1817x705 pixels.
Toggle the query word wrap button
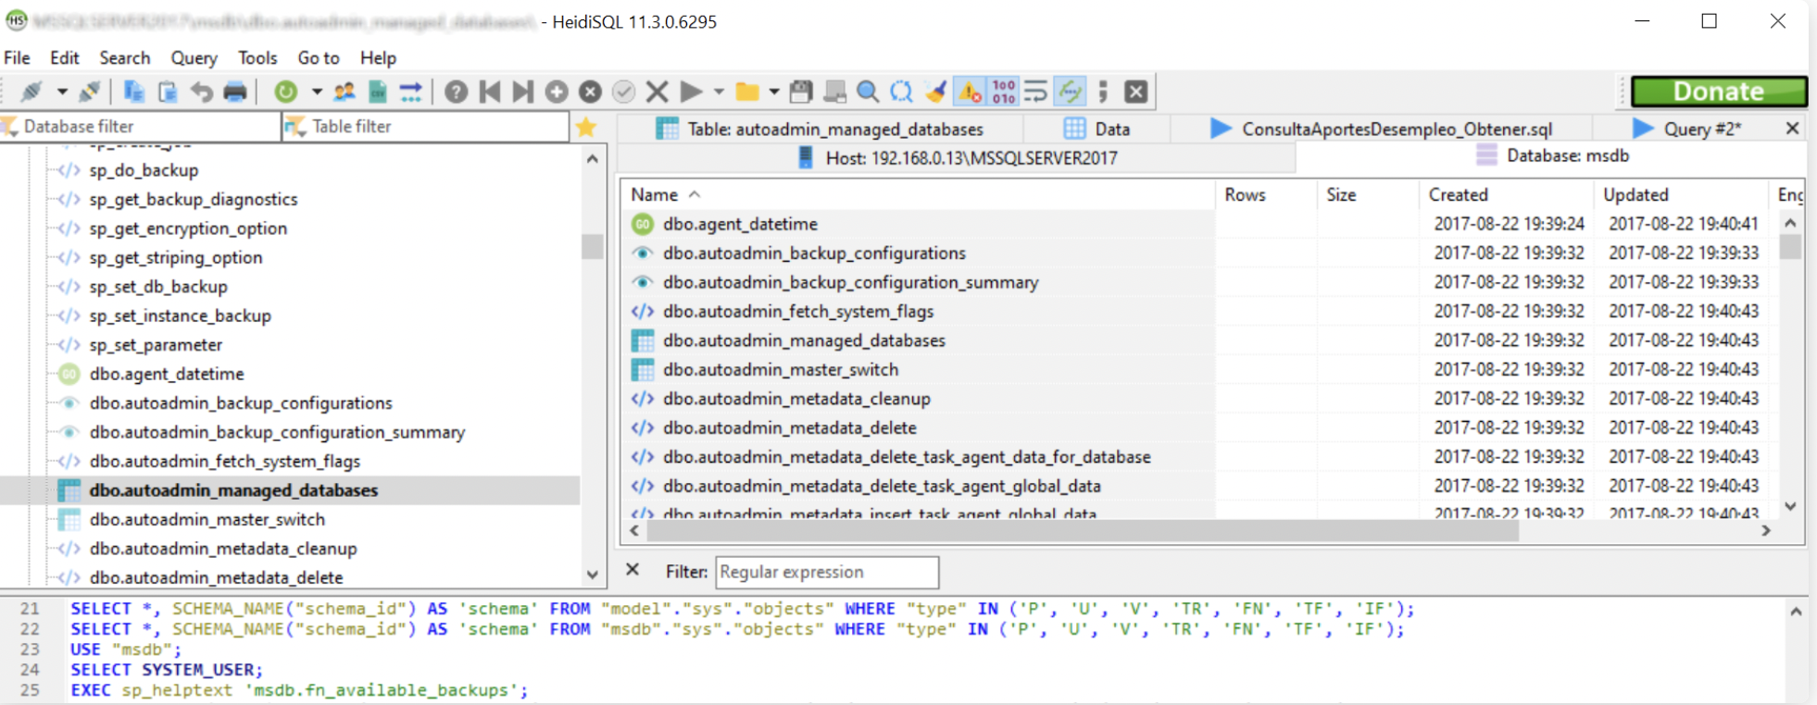point(1036,92)
